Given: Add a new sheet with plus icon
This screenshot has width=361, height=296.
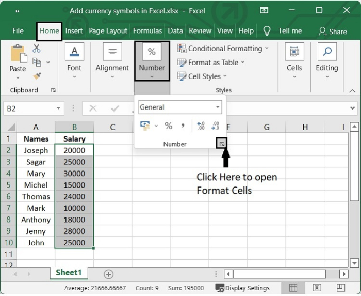Looking at the screenshot, I should point(108,274).
